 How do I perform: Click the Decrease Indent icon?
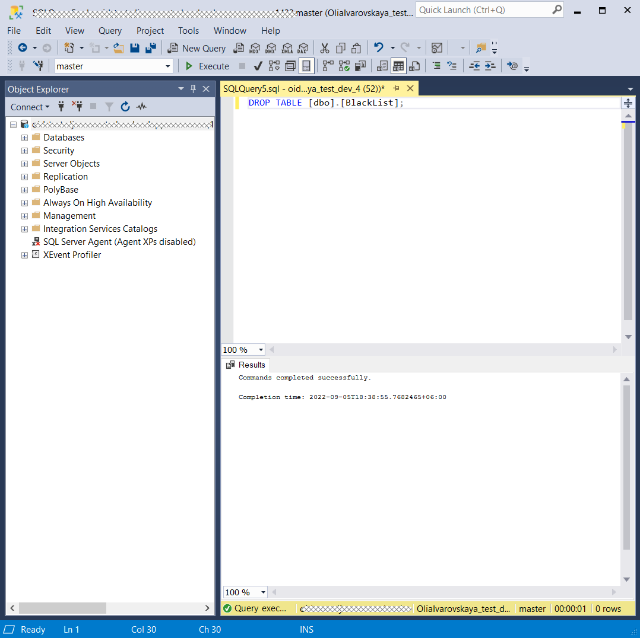point(474,66)
